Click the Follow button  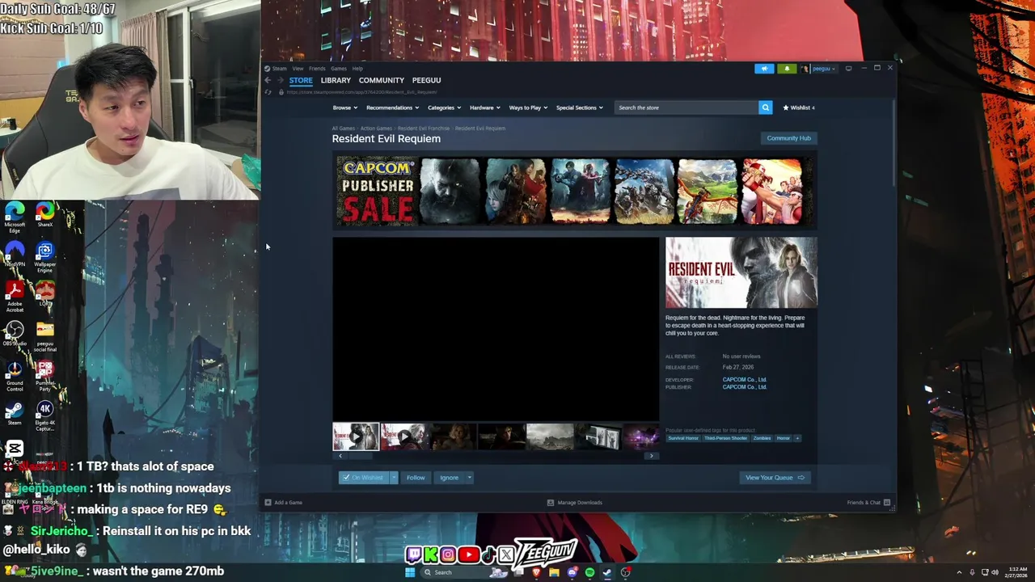(416, 478)
